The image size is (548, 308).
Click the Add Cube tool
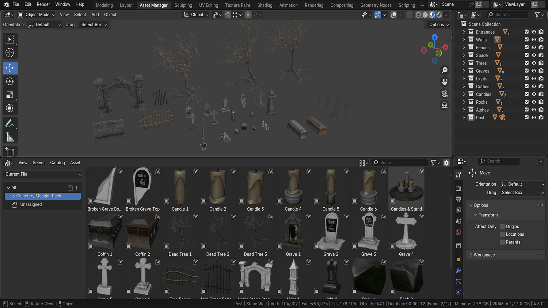pyautogui.click(x=10, y=152)
